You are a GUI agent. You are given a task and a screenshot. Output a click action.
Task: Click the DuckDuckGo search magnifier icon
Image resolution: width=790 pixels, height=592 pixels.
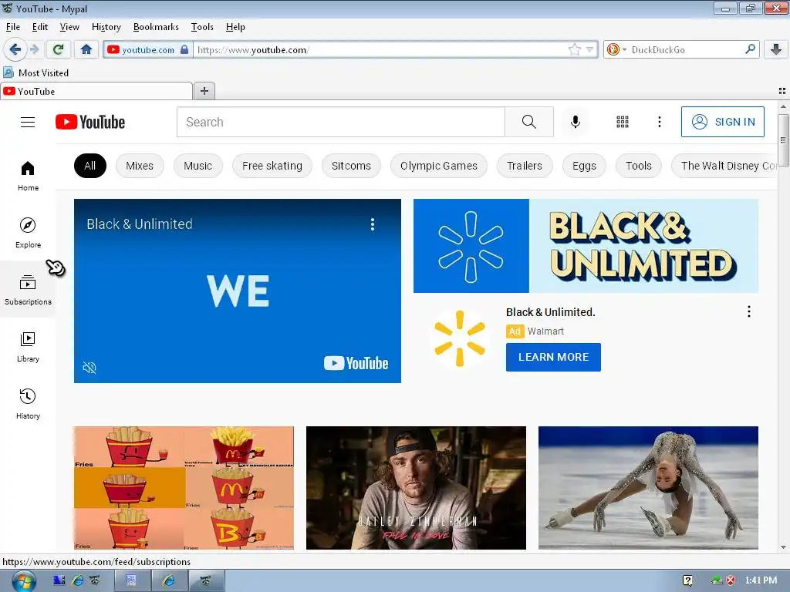coord(750,49)
